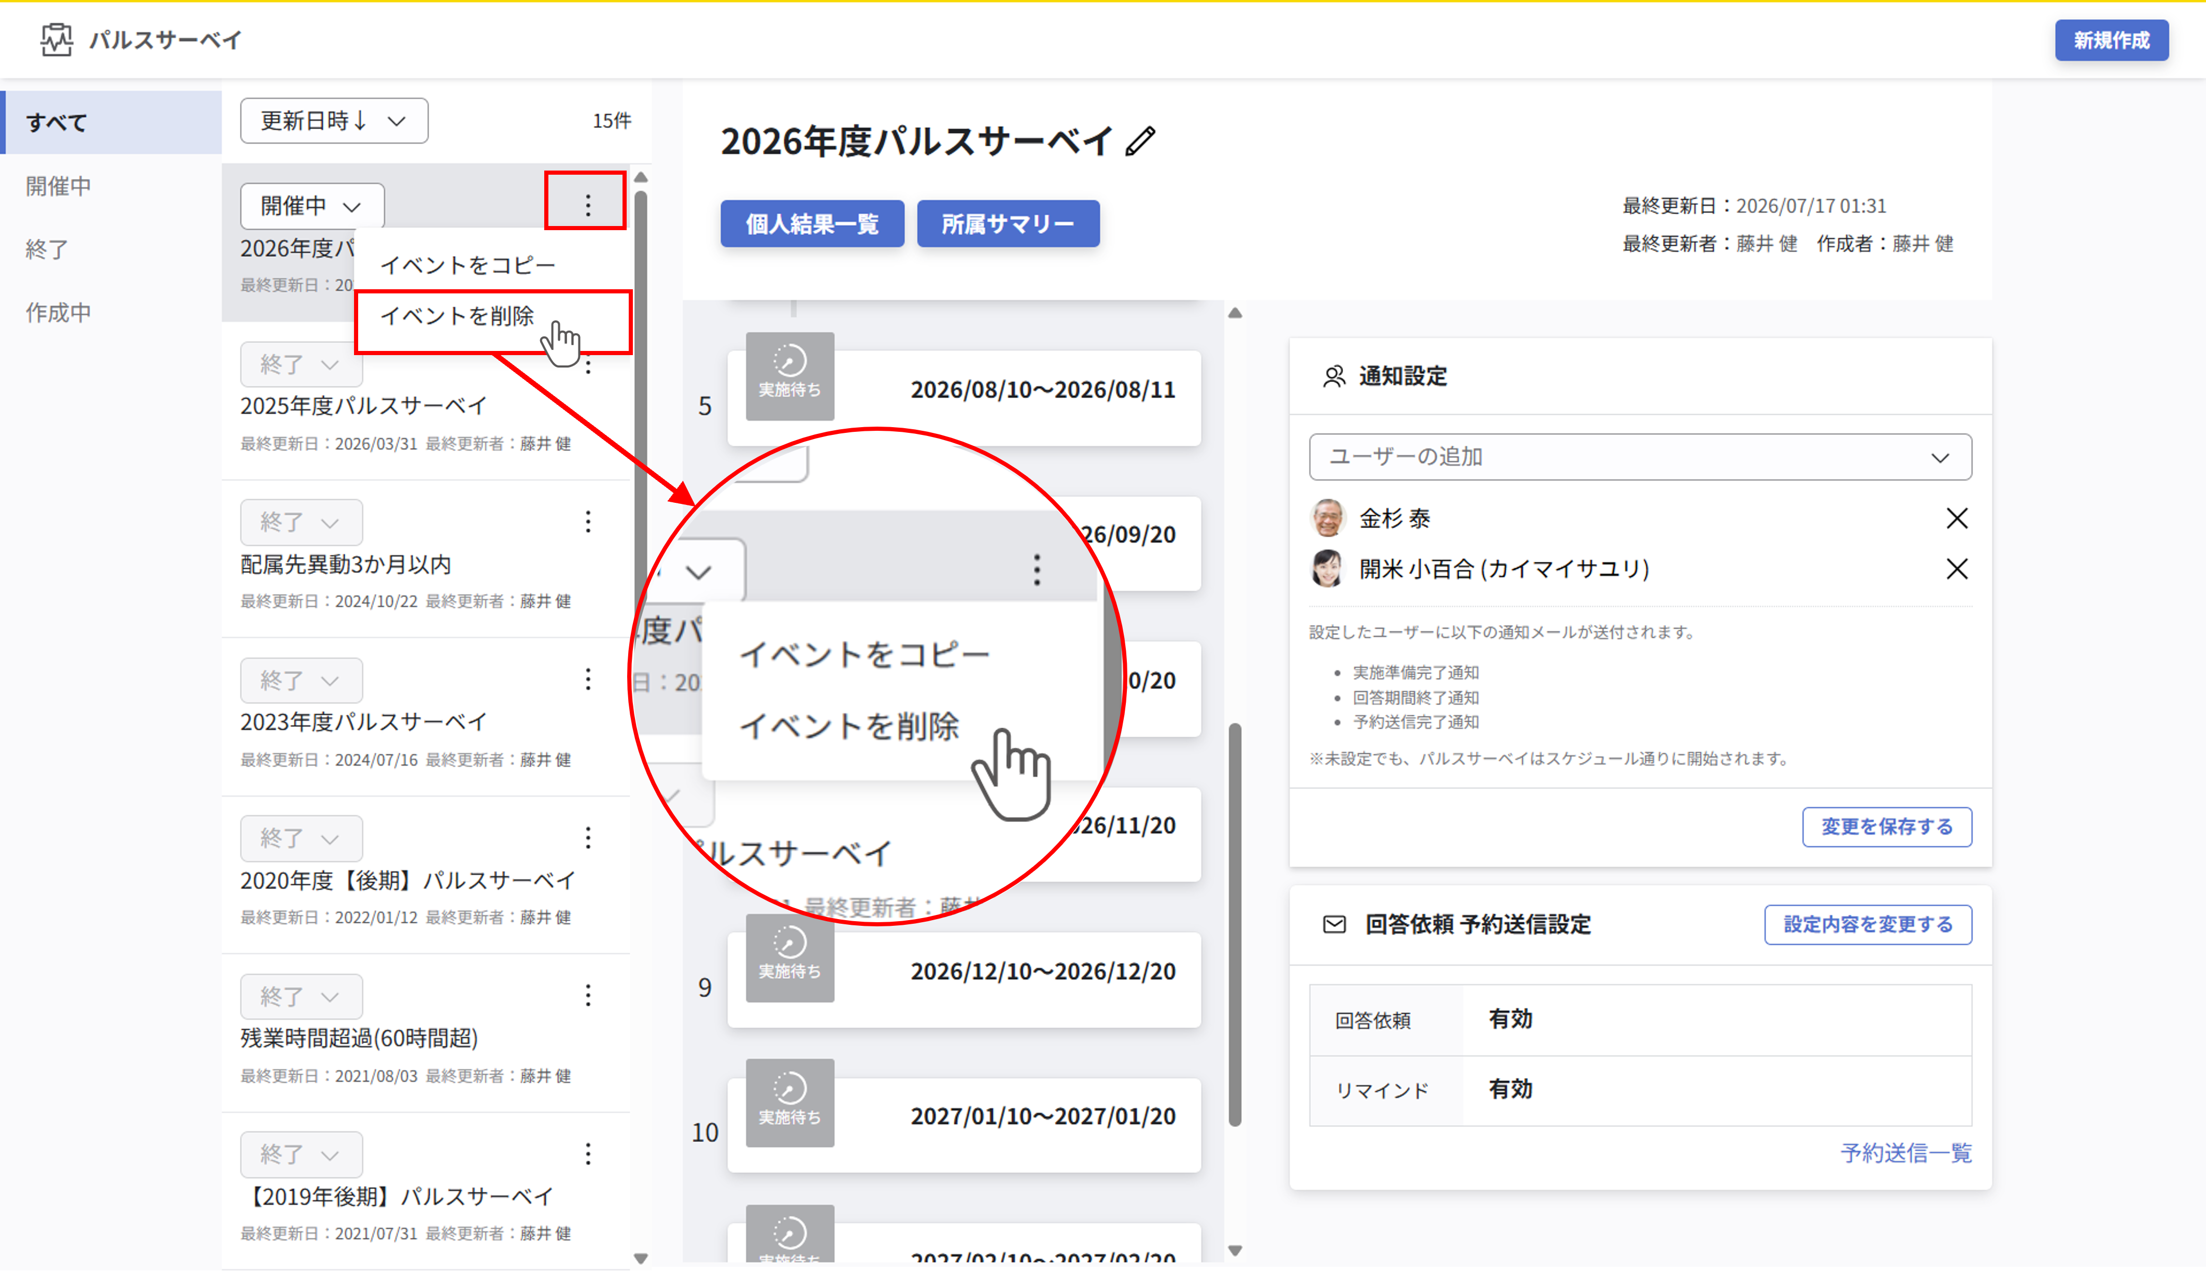Click the envelope icon beside 回答依頼 予約送信設定
This screenshot has height=1283, width=2206.
tap(1334, 925)
